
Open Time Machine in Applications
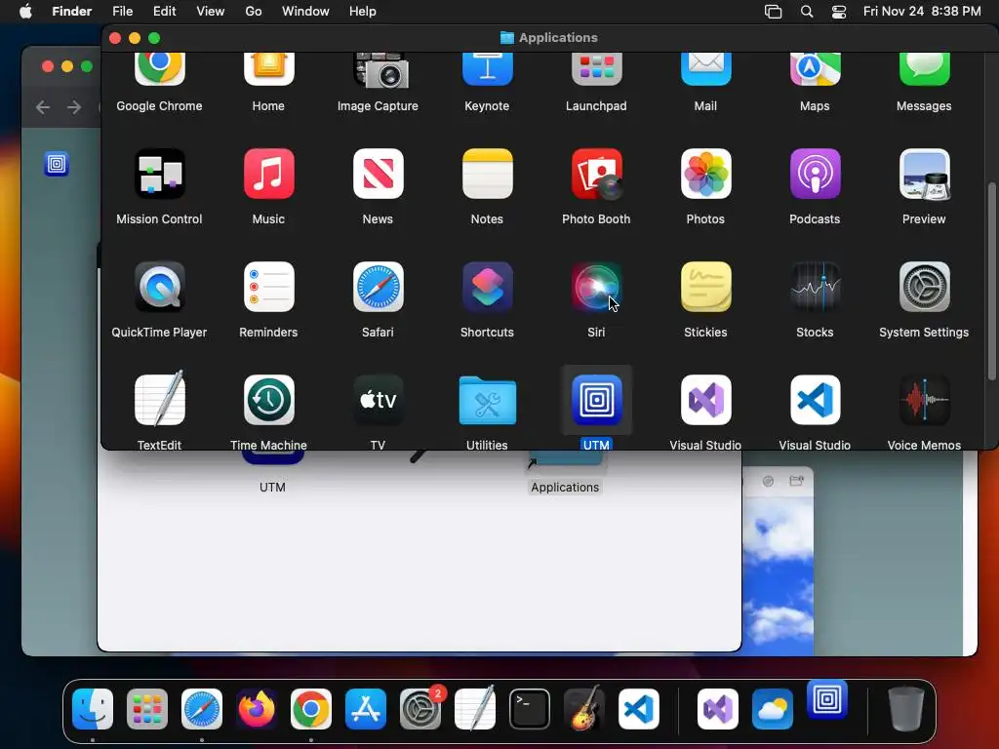pos(269,400)
